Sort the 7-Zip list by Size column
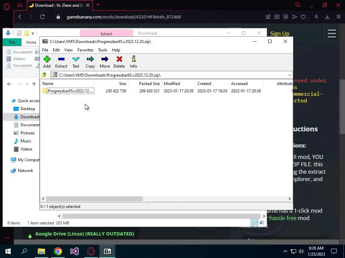Image resolution: width=345 pixels, height=258 pixels. point(111,84)
